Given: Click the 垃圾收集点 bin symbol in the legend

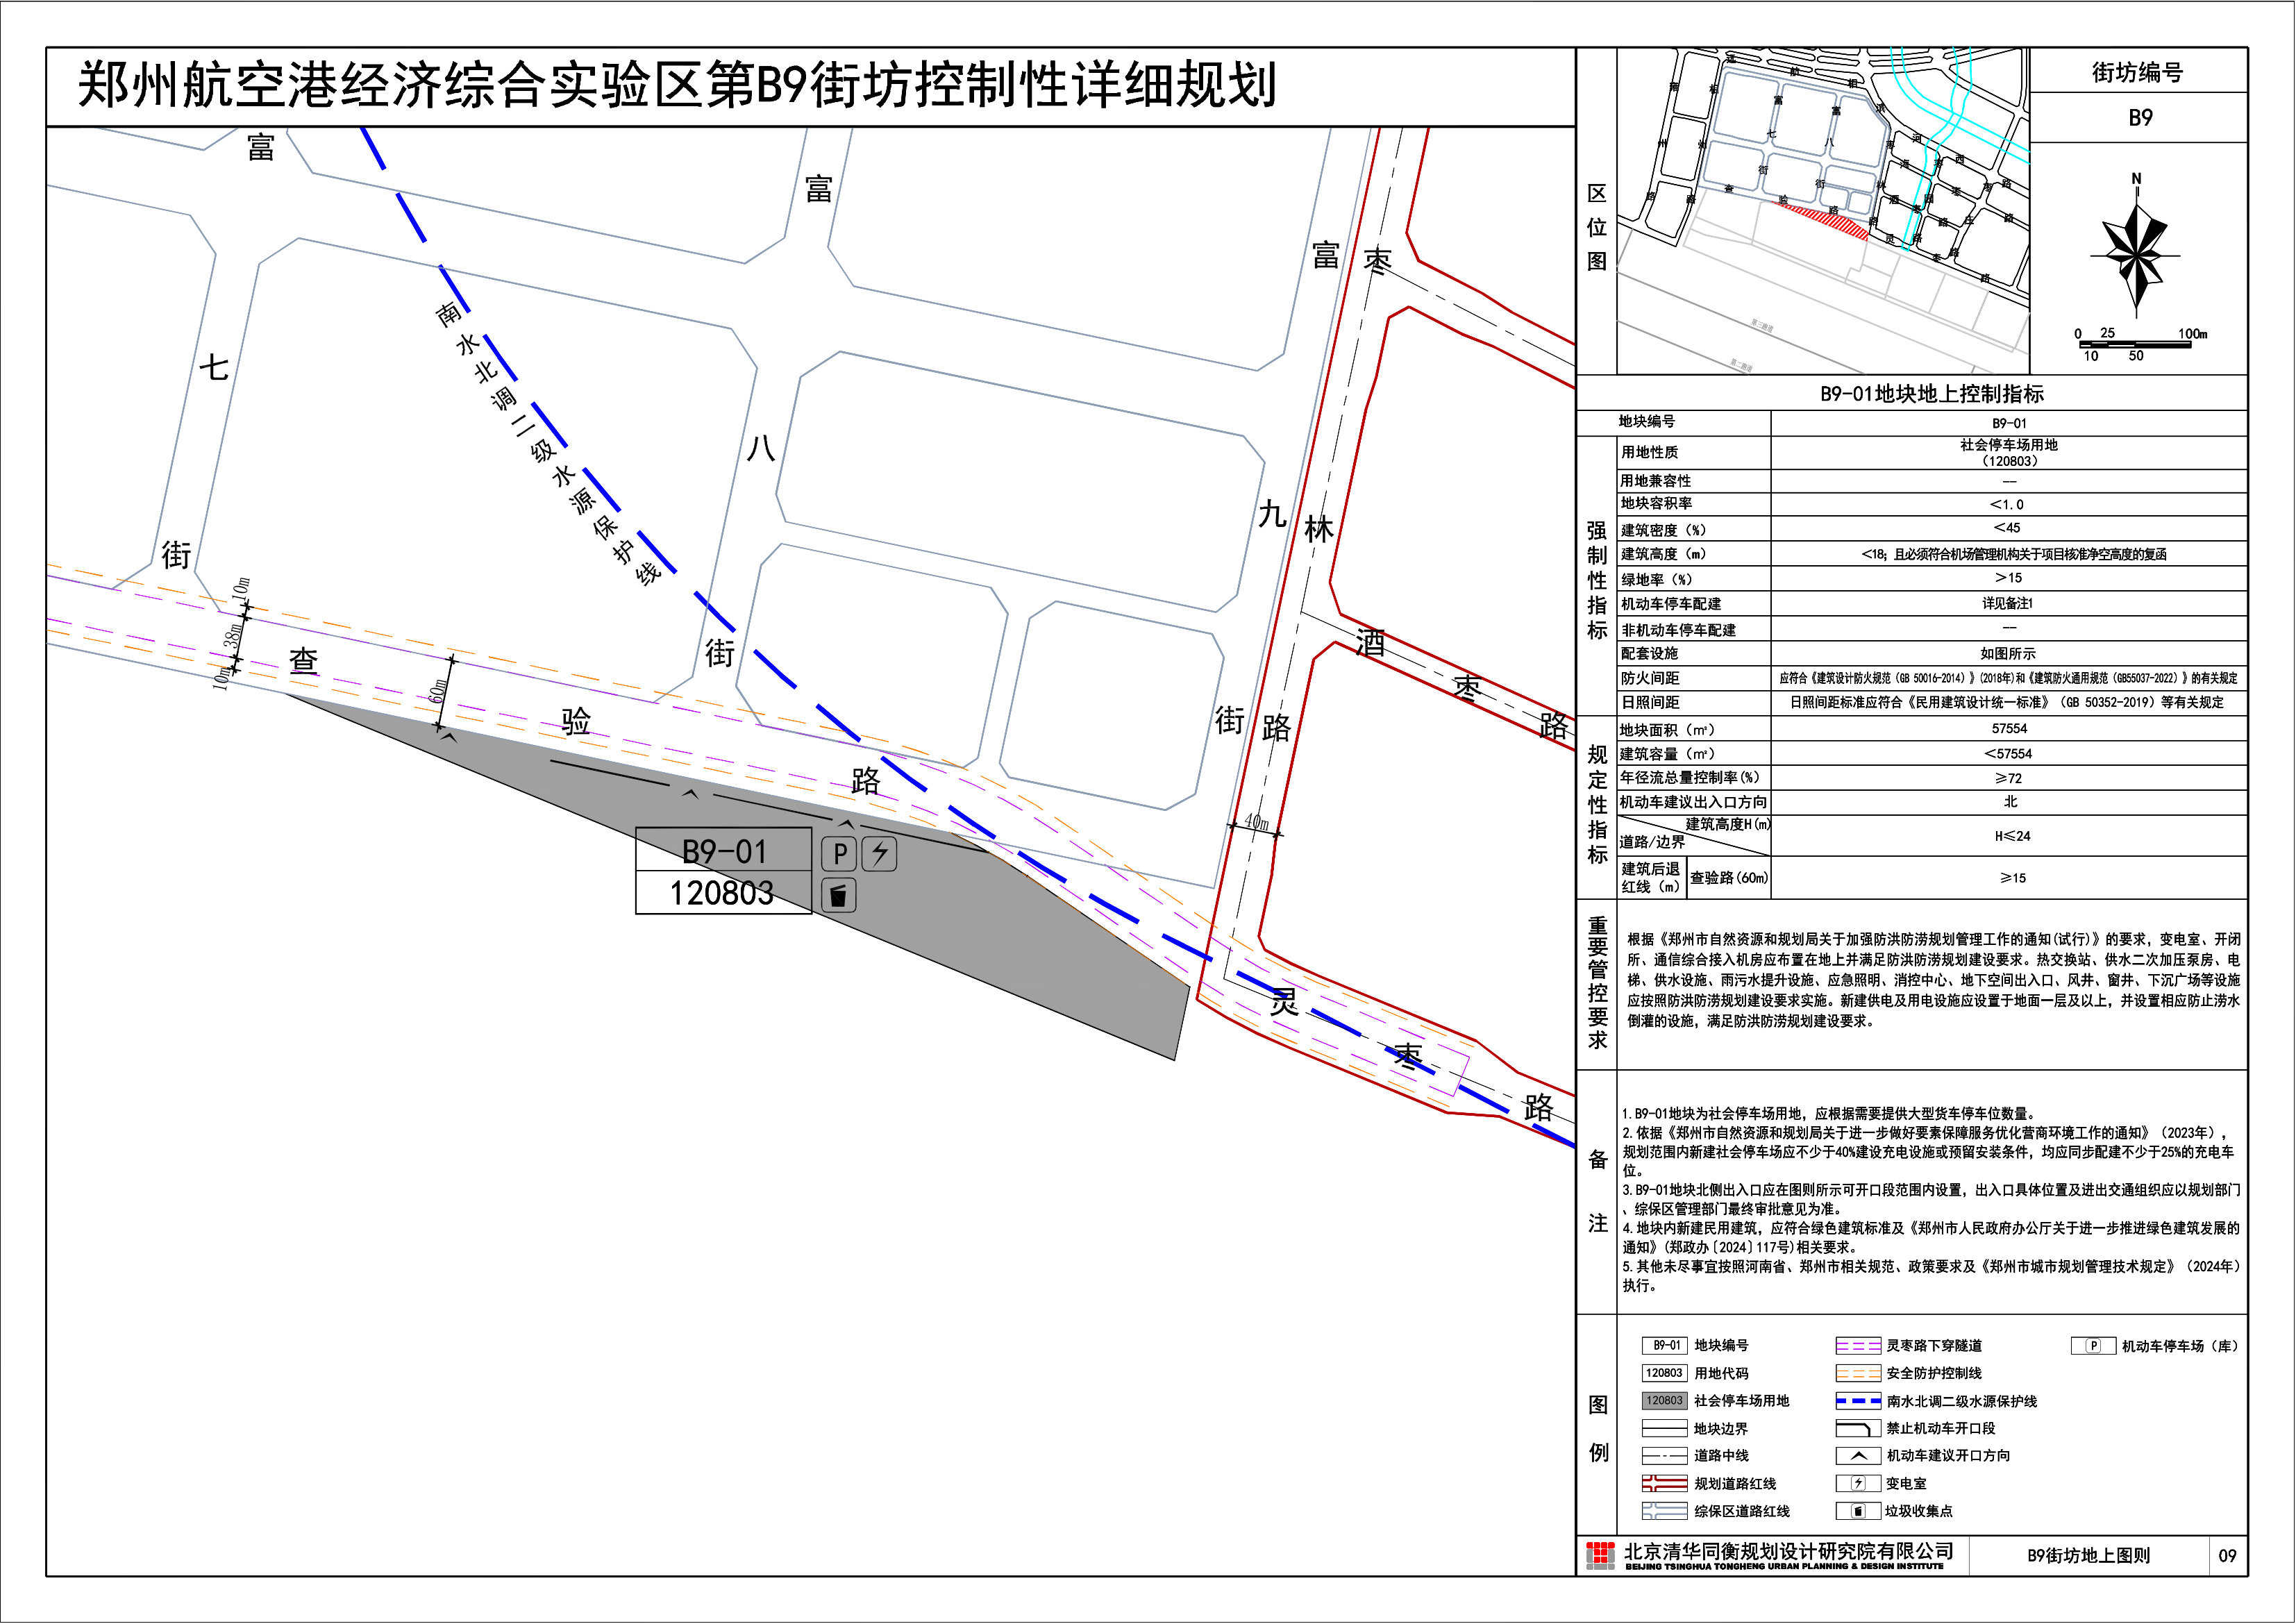Looking at the screenshot, I should [x=1858, y=1511].
